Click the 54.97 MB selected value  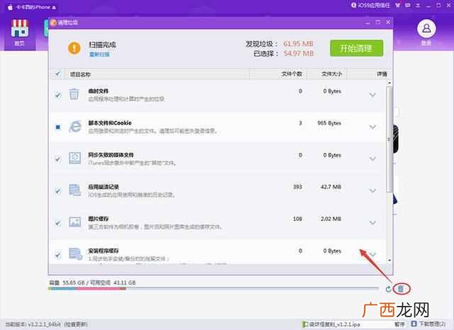[298, 53]
